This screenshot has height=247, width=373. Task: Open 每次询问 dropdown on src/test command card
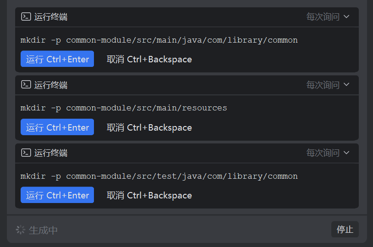click(x=328, y=153)
